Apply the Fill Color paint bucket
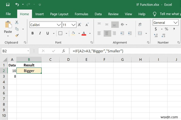 (73, 34)
